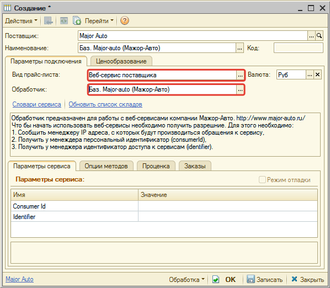Click the refresh toolbar icon
Screen dimensions: 330x288
tap(64, 20)
